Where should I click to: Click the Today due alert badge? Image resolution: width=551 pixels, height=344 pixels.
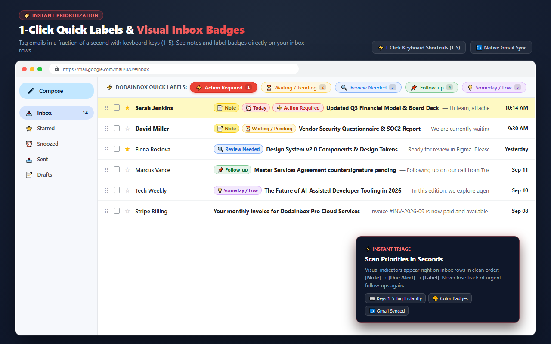(256, 108)
